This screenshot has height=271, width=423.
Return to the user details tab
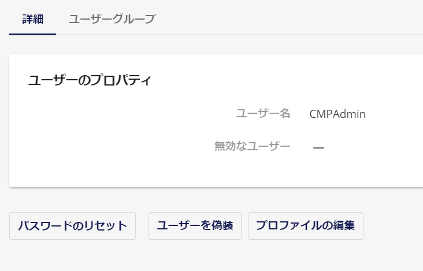click(32, 20)
